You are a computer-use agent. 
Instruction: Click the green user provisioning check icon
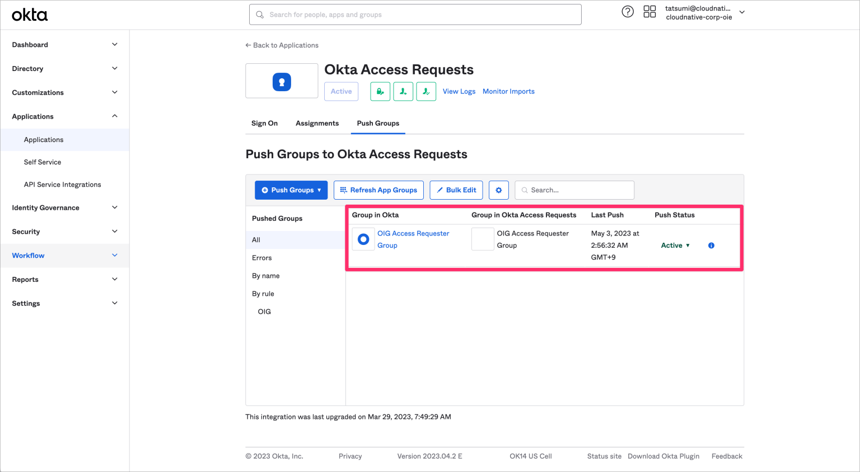coord(426,91)
